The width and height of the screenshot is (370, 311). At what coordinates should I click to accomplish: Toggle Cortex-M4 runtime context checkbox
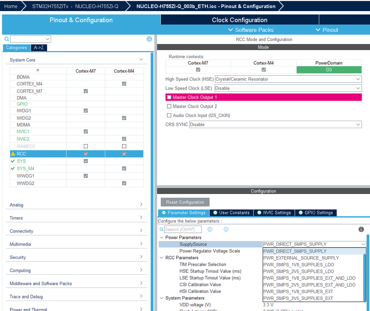[264, 70]
